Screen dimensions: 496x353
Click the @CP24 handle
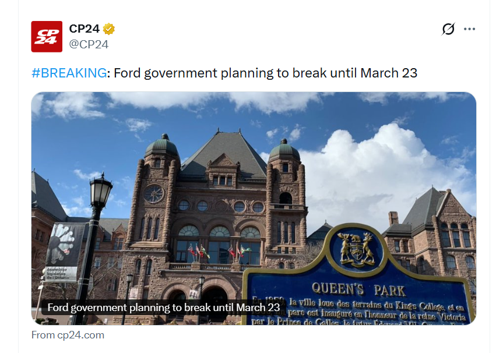[x=89, y=44]
